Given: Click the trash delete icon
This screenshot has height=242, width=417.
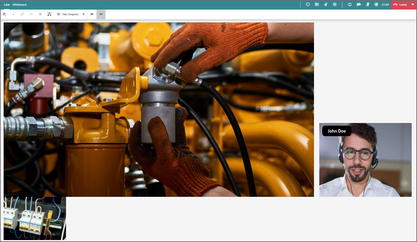Looking at the screenshot, I should (40, 14).
